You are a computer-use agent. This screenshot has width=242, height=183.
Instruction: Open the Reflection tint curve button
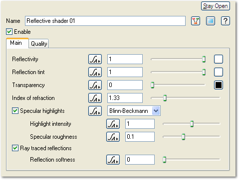(95, 72)
